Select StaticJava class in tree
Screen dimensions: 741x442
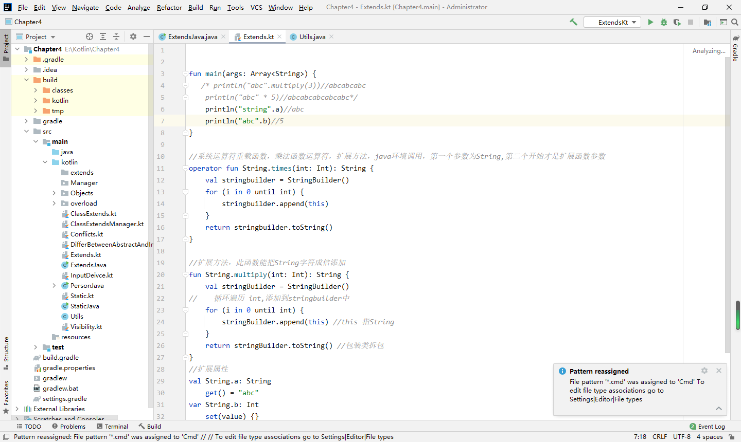click(x=84, y=306)
